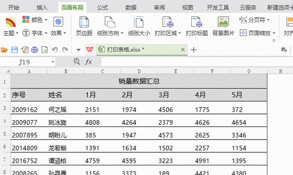
Task: Click the title cell 销量数据汇总
Action: [139, 81]
